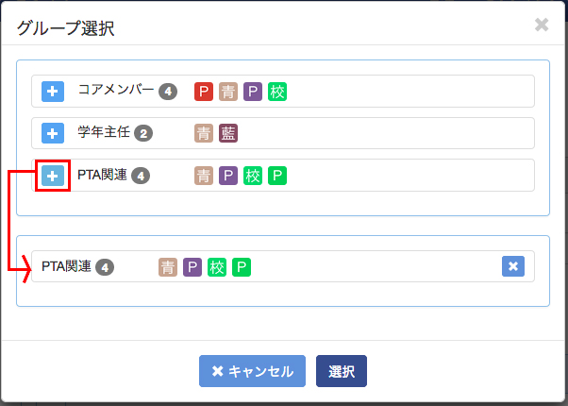Click PTA関連 label in selected list
Viewport: 568px width, 406px height.
(66, 266)
